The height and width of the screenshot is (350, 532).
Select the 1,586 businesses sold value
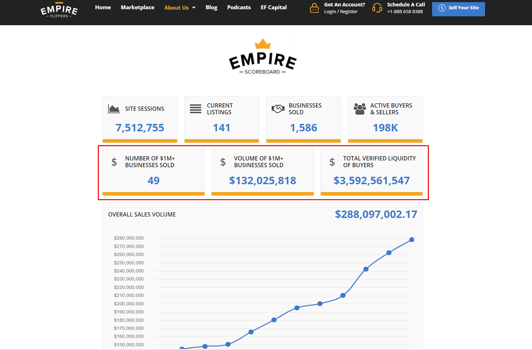point(303,128)
